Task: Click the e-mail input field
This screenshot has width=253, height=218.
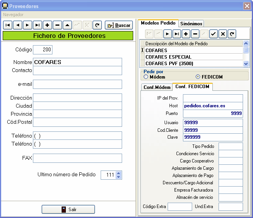Action: click(x=77, y=84)
